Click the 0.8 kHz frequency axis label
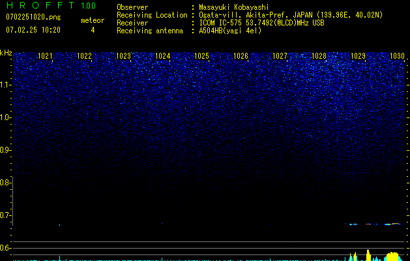The height and width of the screenshot is (261, 410). coord(5,183)
